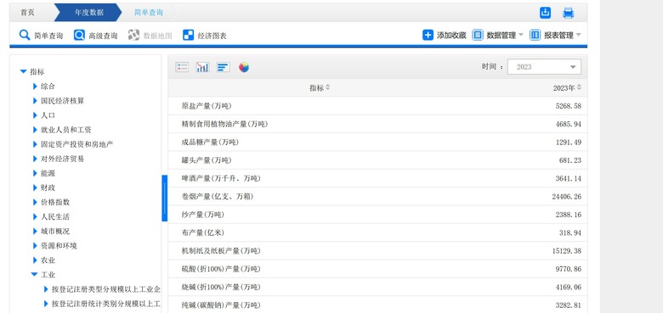Expand 城市概况 tree node
Image resolution: width=663 pixels, height=313 pixels.
coord(35,232)
